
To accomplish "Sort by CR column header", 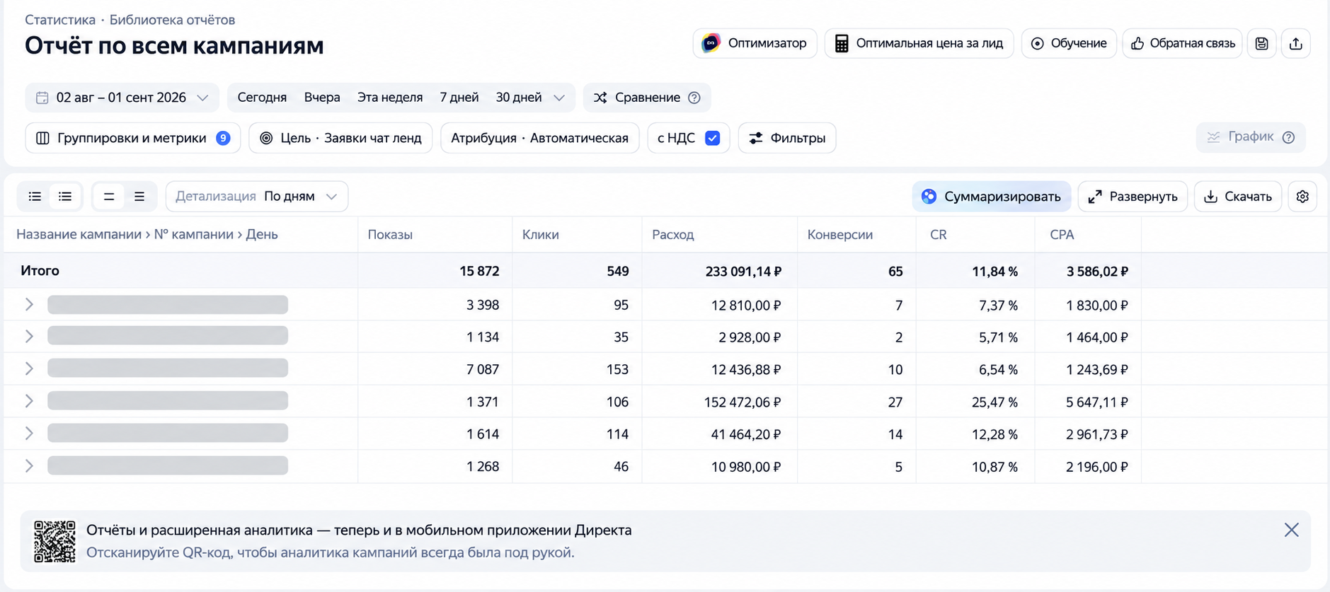I will pyautogui.click(x=939, y=235).
